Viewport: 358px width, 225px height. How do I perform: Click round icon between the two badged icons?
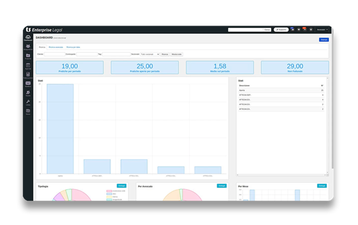pyautogui.click(x=298, y=29)
